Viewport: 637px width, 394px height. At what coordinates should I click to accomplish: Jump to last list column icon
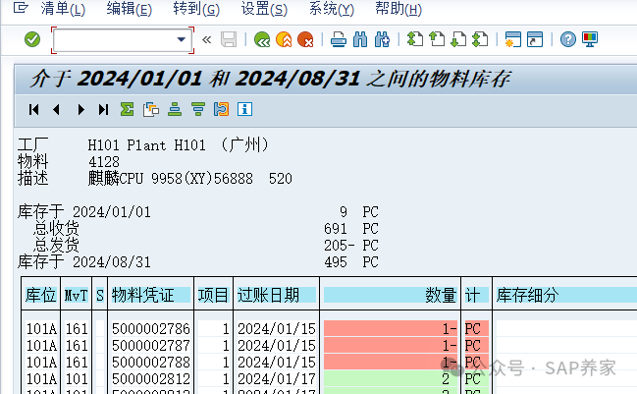pos(104,109)
